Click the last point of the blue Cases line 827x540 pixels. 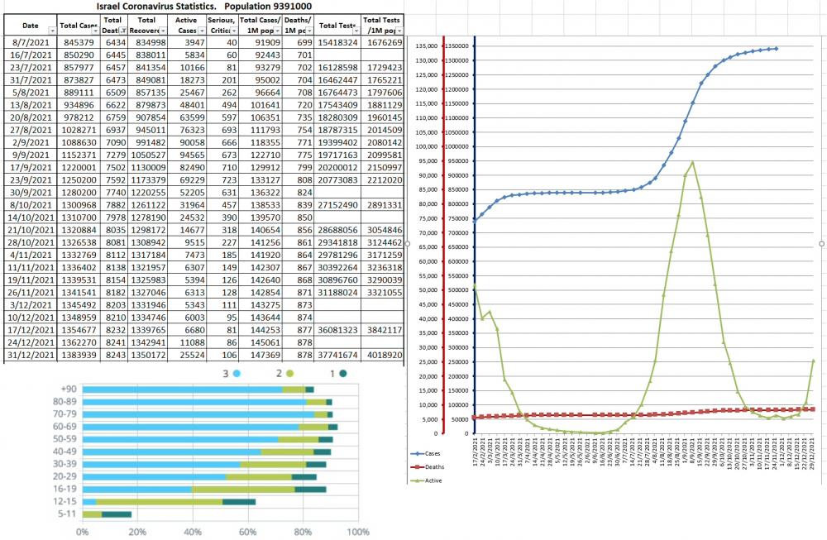pyautogui.click(x=776, y=49)
